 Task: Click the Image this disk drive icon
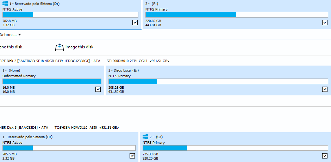pos(59,47)
